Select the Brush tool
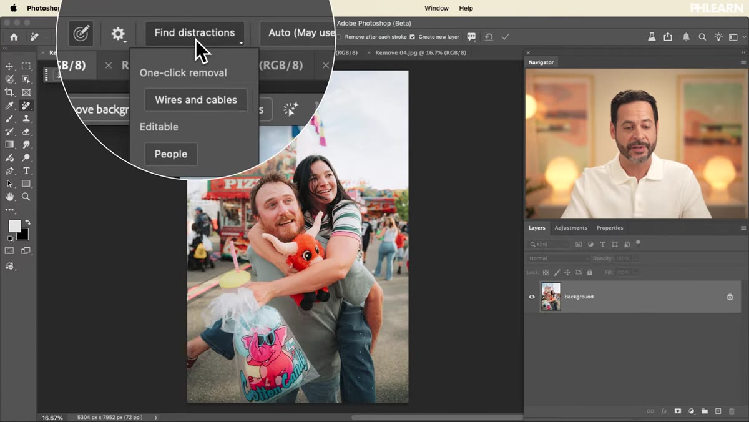 click(9, 119)
